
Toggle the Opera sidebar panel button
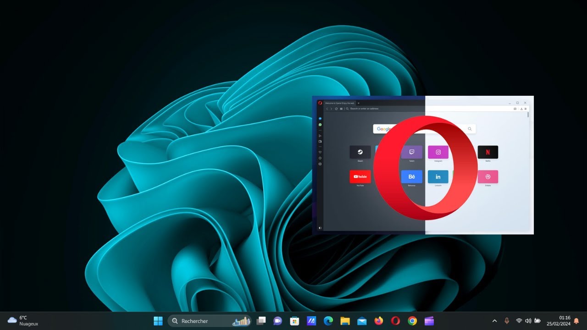pos(320,228)
